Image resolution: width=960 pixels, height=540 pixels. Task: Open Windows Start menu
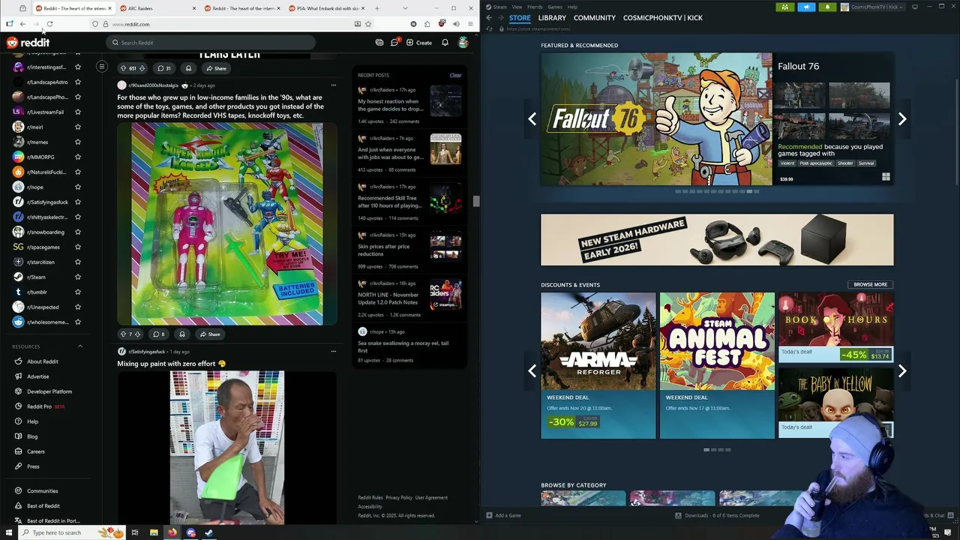7,532
